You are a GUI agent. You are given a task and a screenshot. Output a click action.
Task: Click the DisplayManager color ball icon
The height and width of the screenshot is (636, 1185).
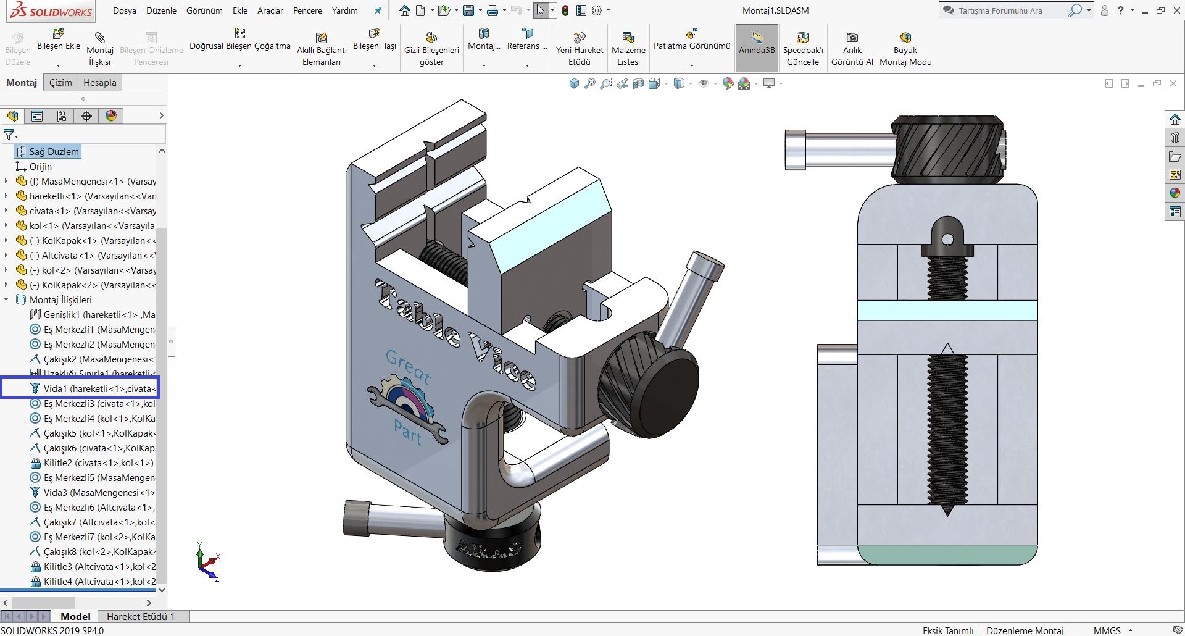(x=111, y=116)
